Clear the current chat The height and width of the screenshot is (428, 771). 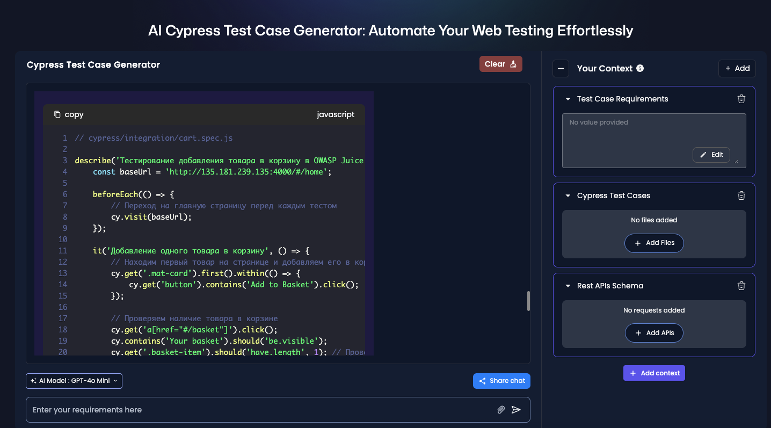pos(500,63)
